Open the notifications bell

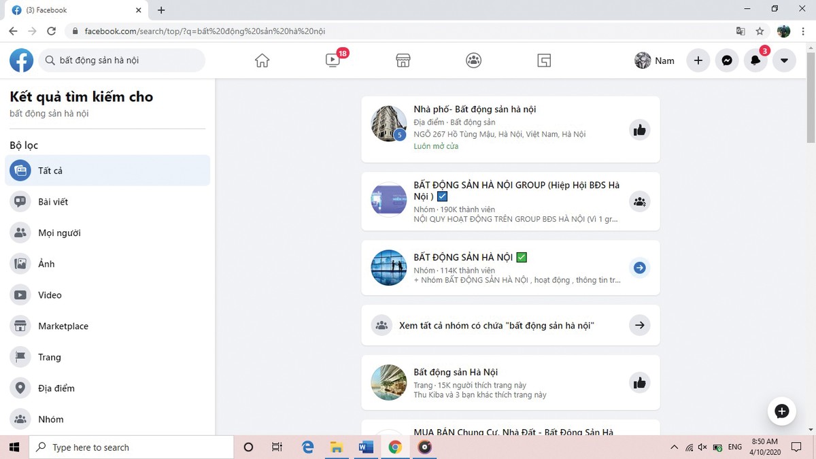click(x=755, y=61)
